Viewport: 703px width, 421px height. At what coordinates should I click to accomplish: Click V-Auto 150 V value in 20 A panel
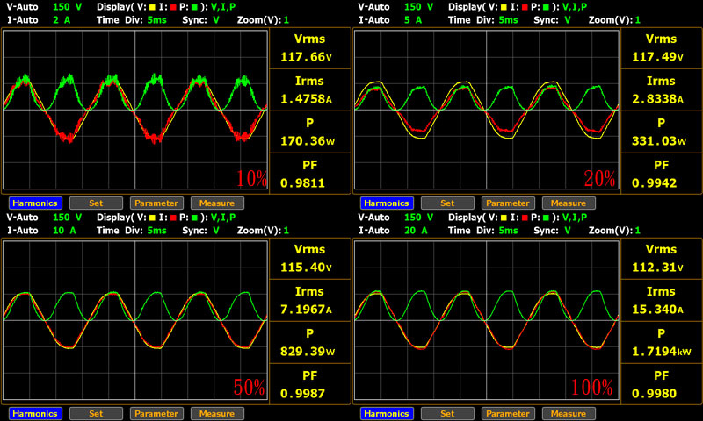pos(418,218)
